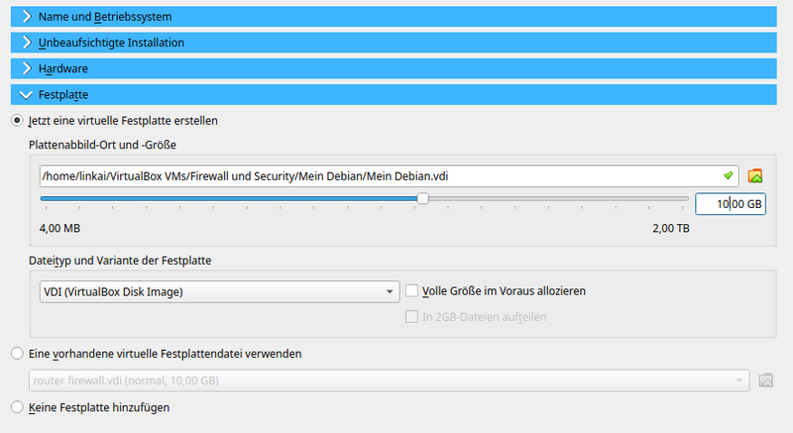Choose 'Eine vorhandene virtuelle Festplattendatei verwenden'
The width and height of the screenshot is (793, 433).
pyautogui.click(x=16, y=354)
